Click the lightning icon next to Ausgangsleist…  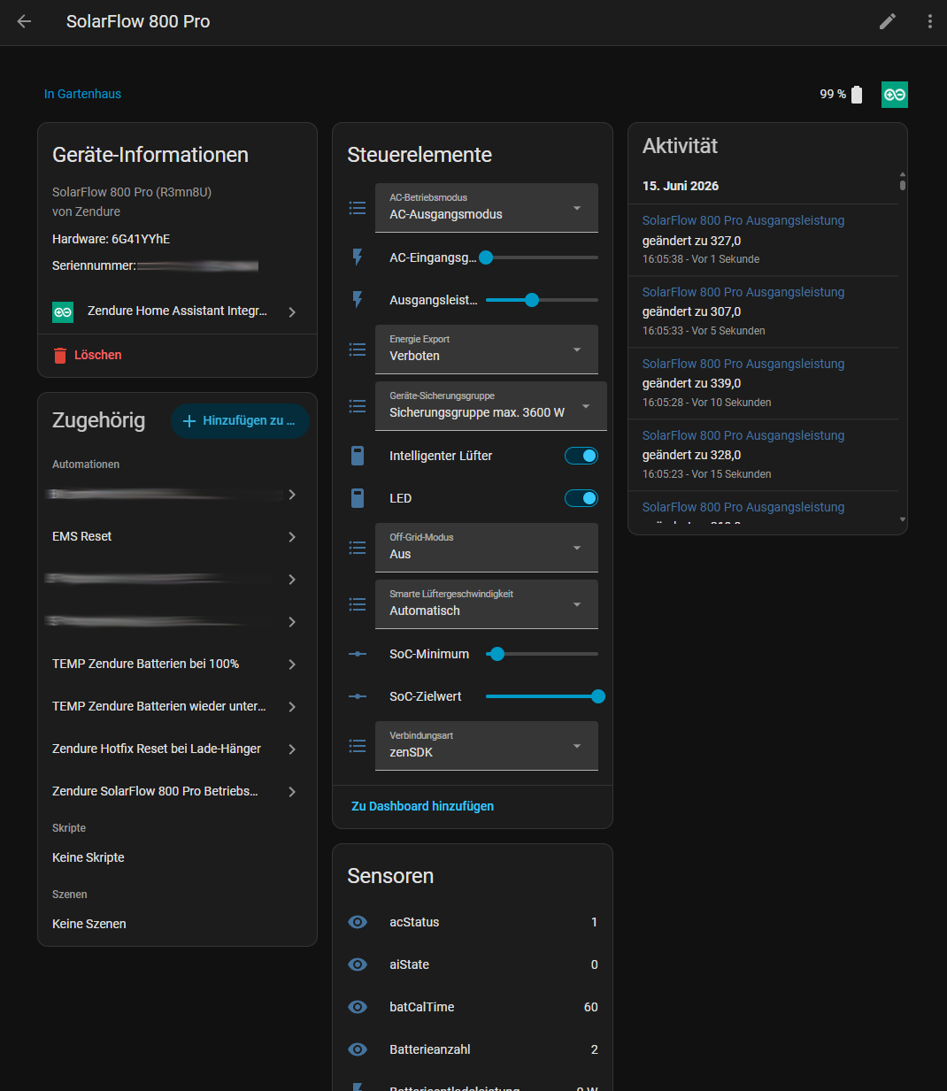click(x=358, y=300)
